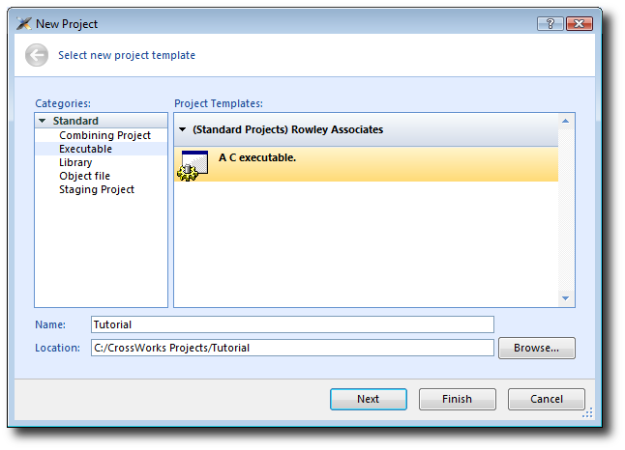Proceed with the Next button

(369, 399)
